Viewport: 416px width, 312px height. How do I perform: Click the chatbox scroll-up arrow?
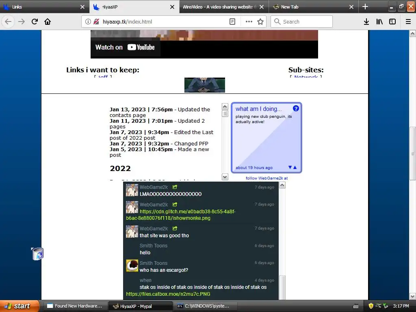tap(282, 185)
